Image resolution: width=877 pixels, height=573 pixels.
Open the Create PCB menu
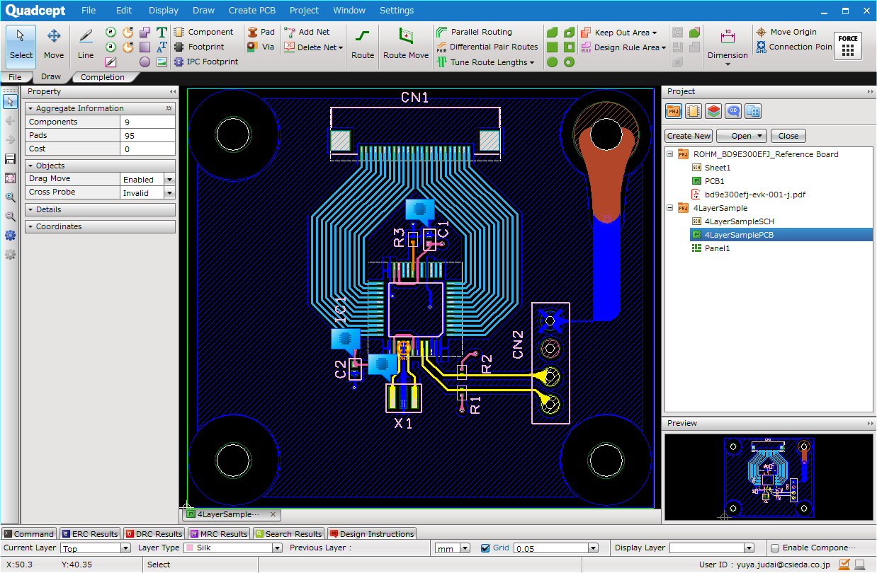(x=254, y=11)
